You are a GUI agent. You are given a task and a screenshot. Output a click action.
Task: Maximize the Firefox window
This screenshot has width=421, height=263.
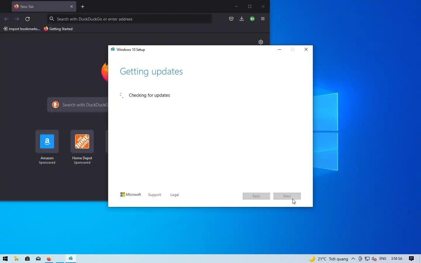click(x=250, y=6)
